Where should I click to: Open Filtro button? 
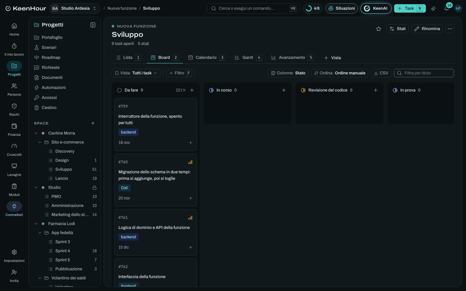[x=180, y=73]
